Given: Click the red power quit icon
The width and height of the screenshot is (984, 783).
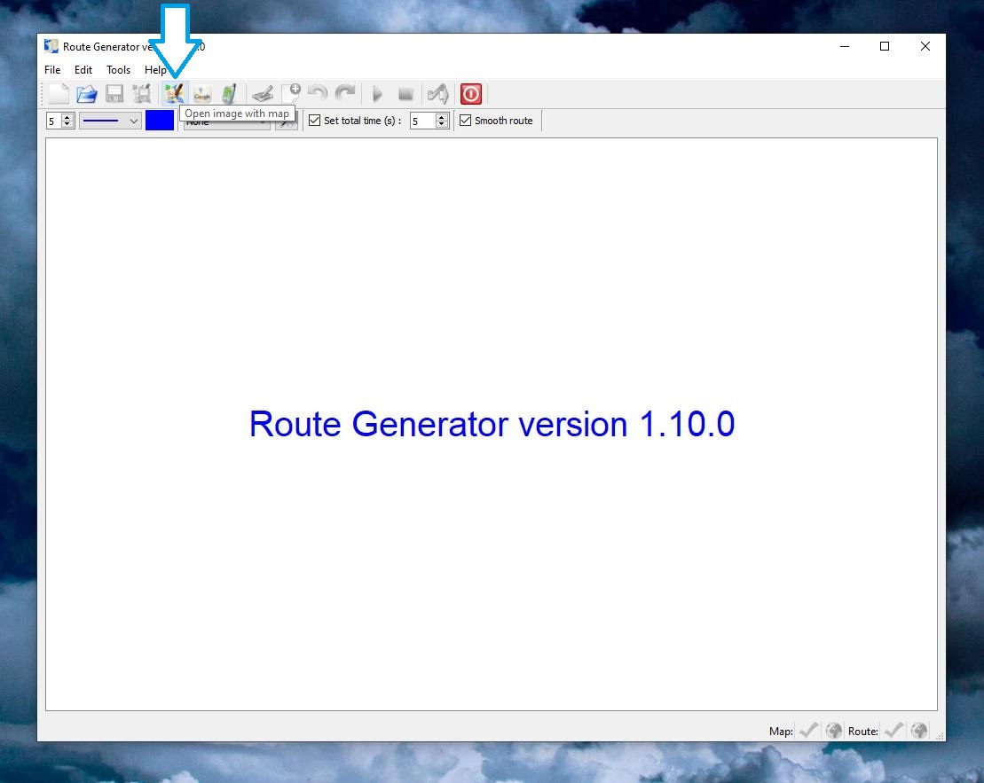Looking at the screenshot, I should [470, 94].
